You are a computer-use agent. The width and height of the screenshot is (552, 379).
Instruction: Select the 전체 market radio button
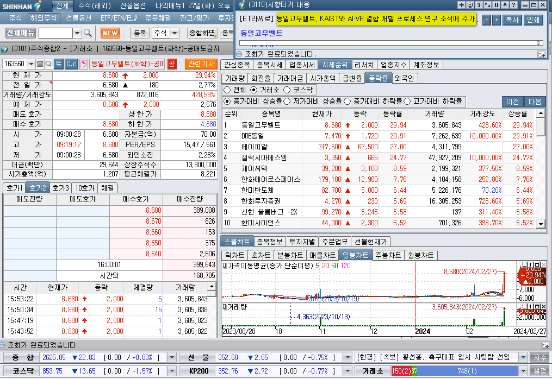[x=227, y=90]
